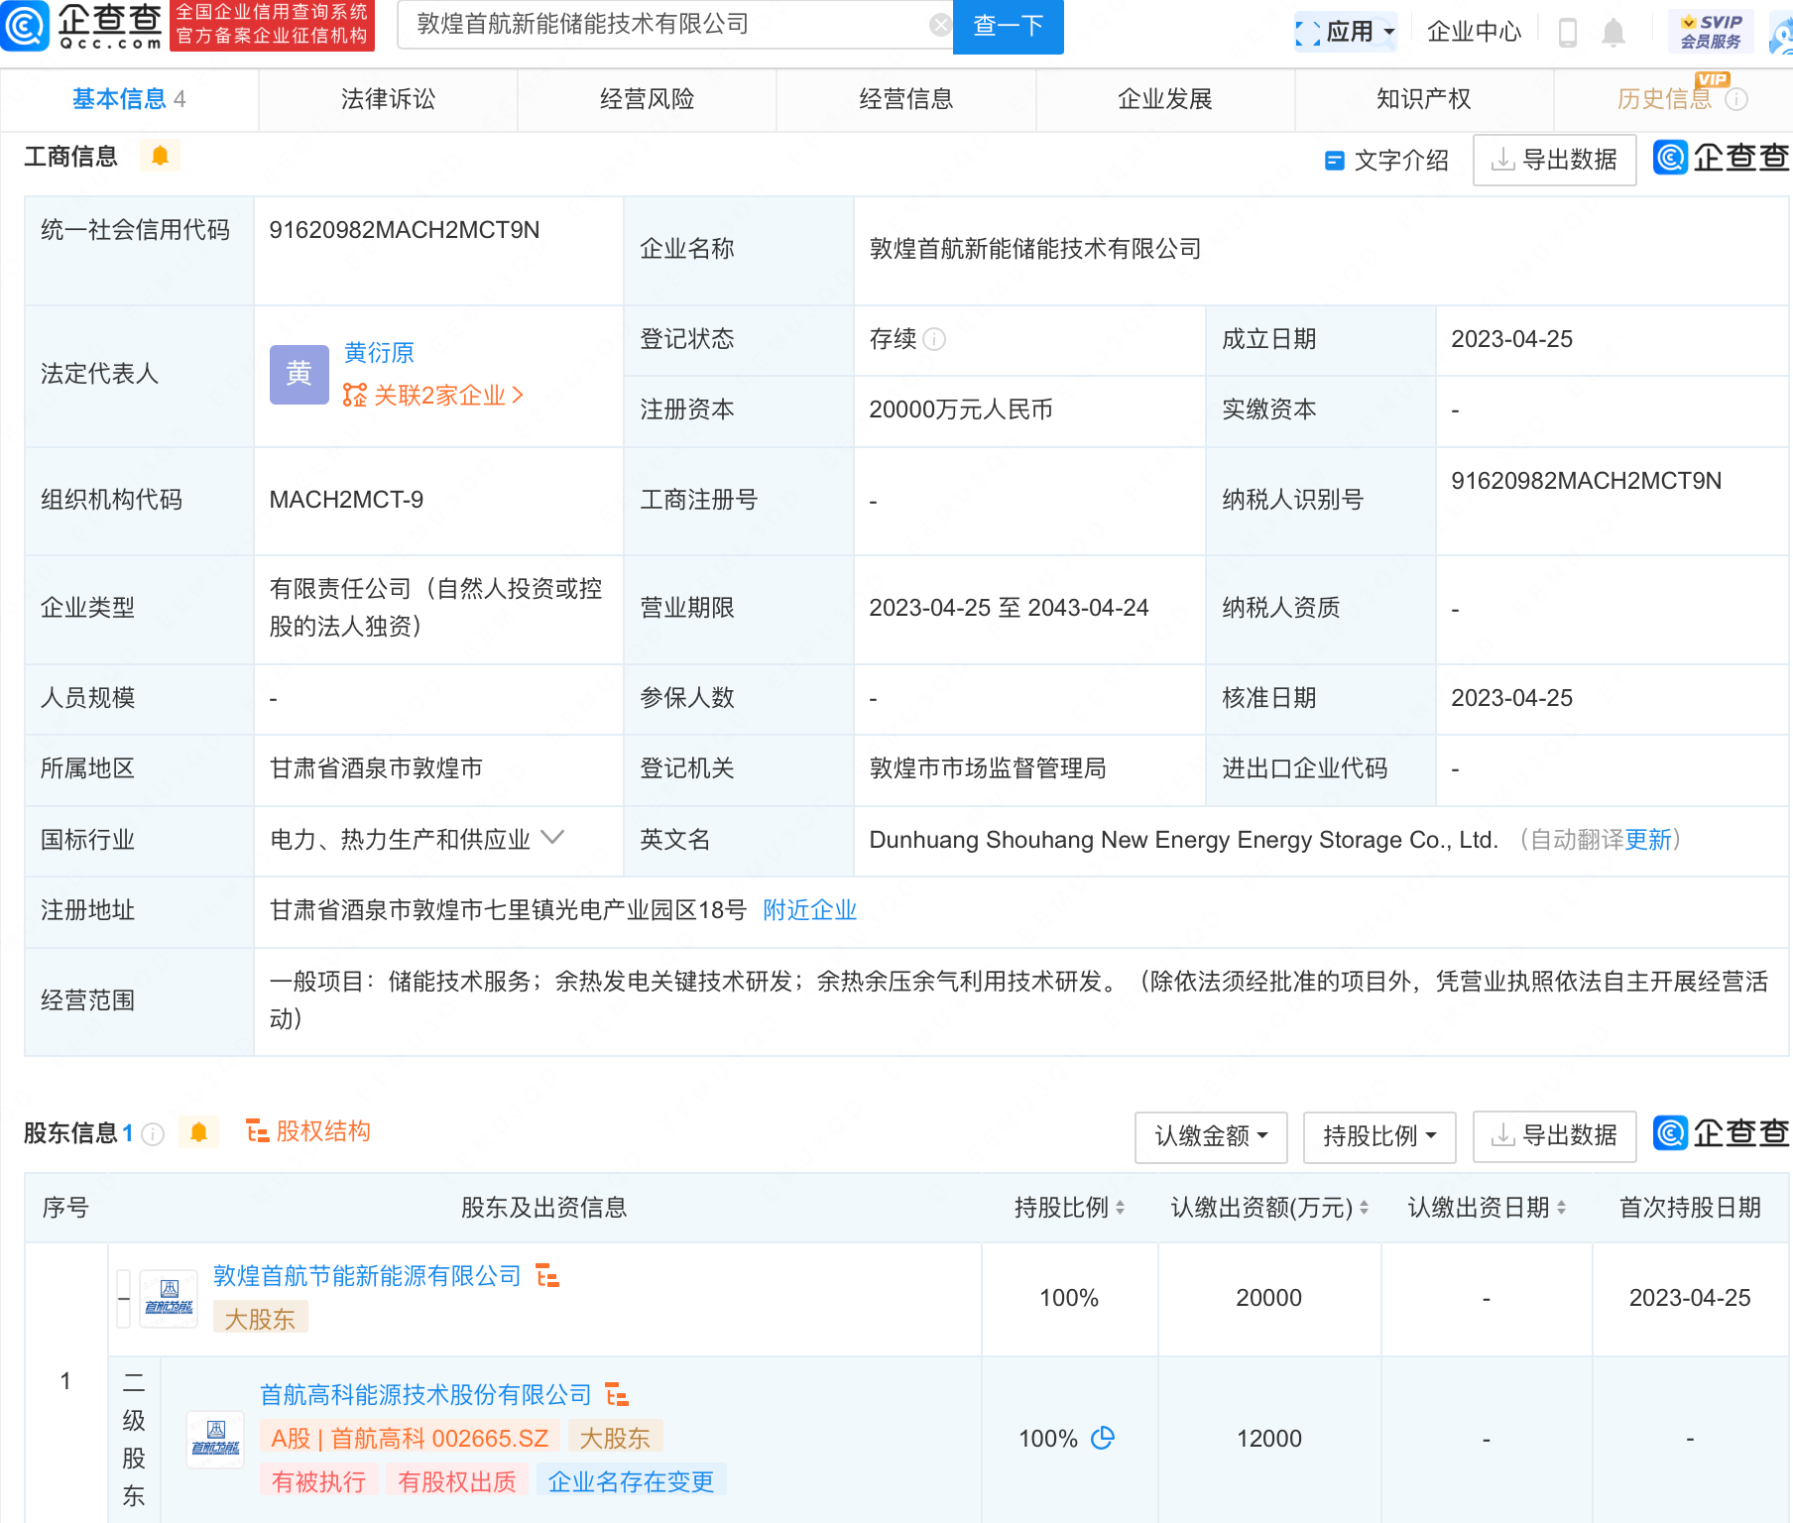
Task: Switch to 知识产权 tab
Action: (1424, 99)
